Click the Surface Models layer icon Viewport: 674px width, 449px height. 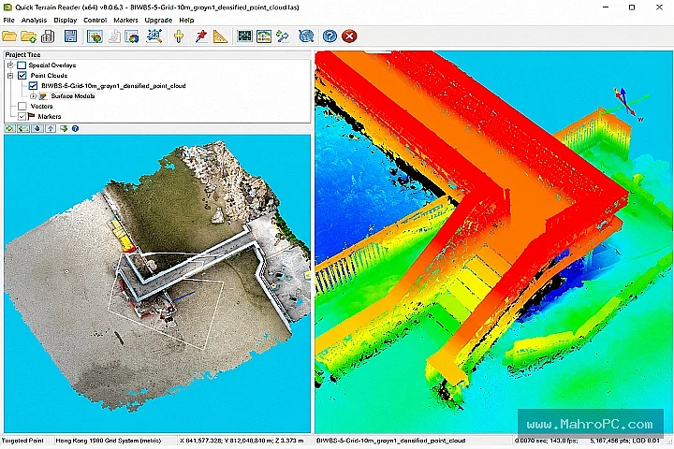[x=43, y=95]
